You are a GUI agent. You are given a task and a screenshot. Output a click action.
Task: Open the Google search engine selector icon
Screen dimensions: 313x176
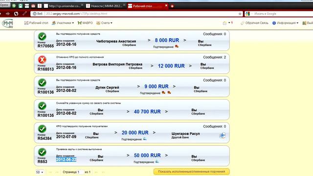tap(248, 14)
